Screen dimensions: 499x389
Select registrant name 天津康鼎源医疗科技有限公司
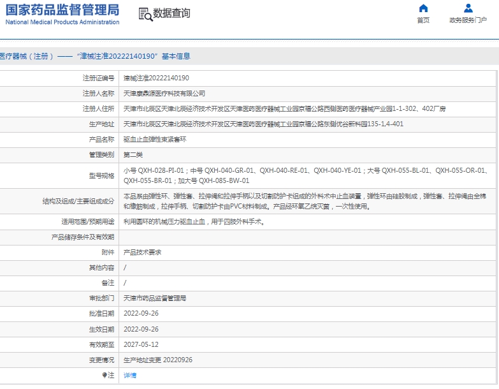point(164,93)
